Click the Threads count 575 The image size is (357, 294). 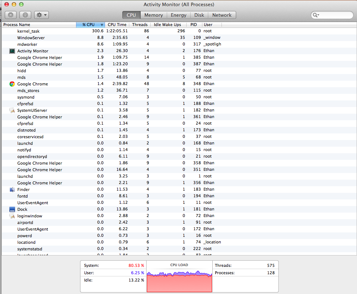click(x=271, y=265)
